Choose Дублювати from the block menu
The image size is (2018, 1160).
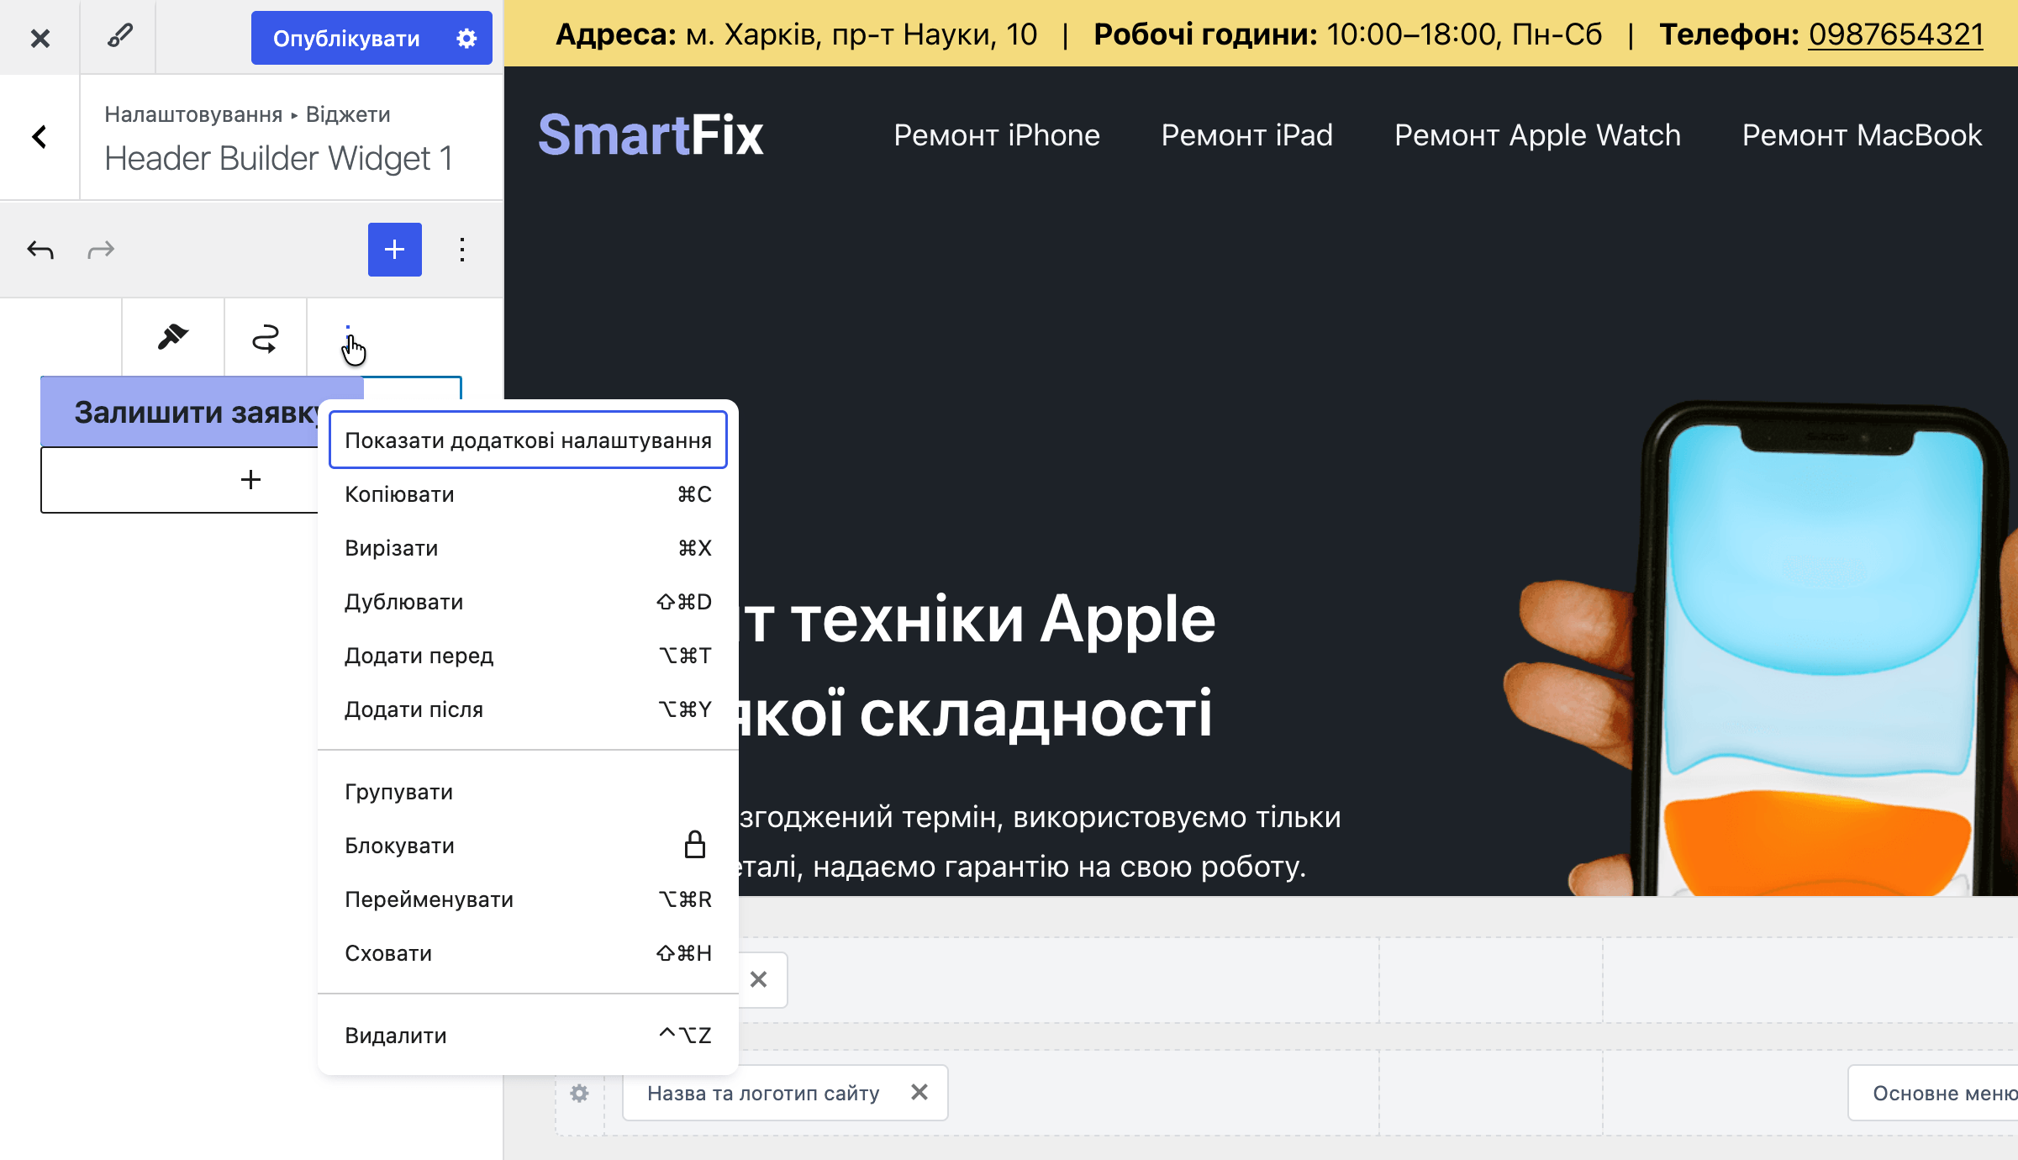point(528,602)
